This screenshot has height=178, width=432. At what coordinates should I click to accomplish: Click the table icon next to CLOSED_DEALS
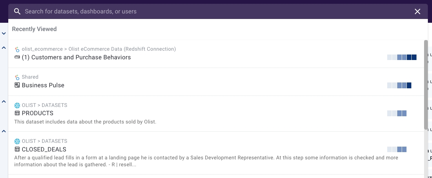pos(17,149)
